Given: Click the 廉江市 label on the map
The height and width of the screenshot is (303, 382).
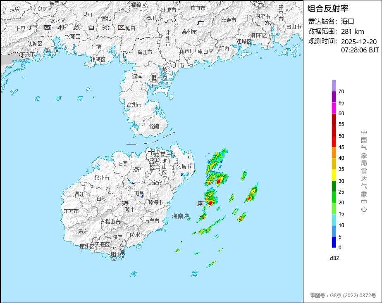Looking at the screenshot, I should pyautogui.click(x=145, y=52).
